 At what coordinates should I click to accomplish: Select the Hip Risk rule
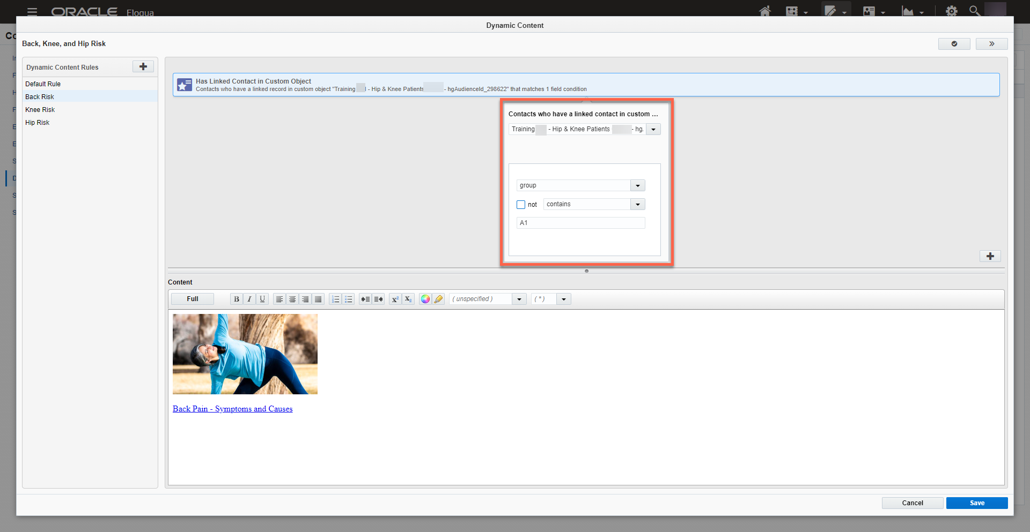point(38,123)
